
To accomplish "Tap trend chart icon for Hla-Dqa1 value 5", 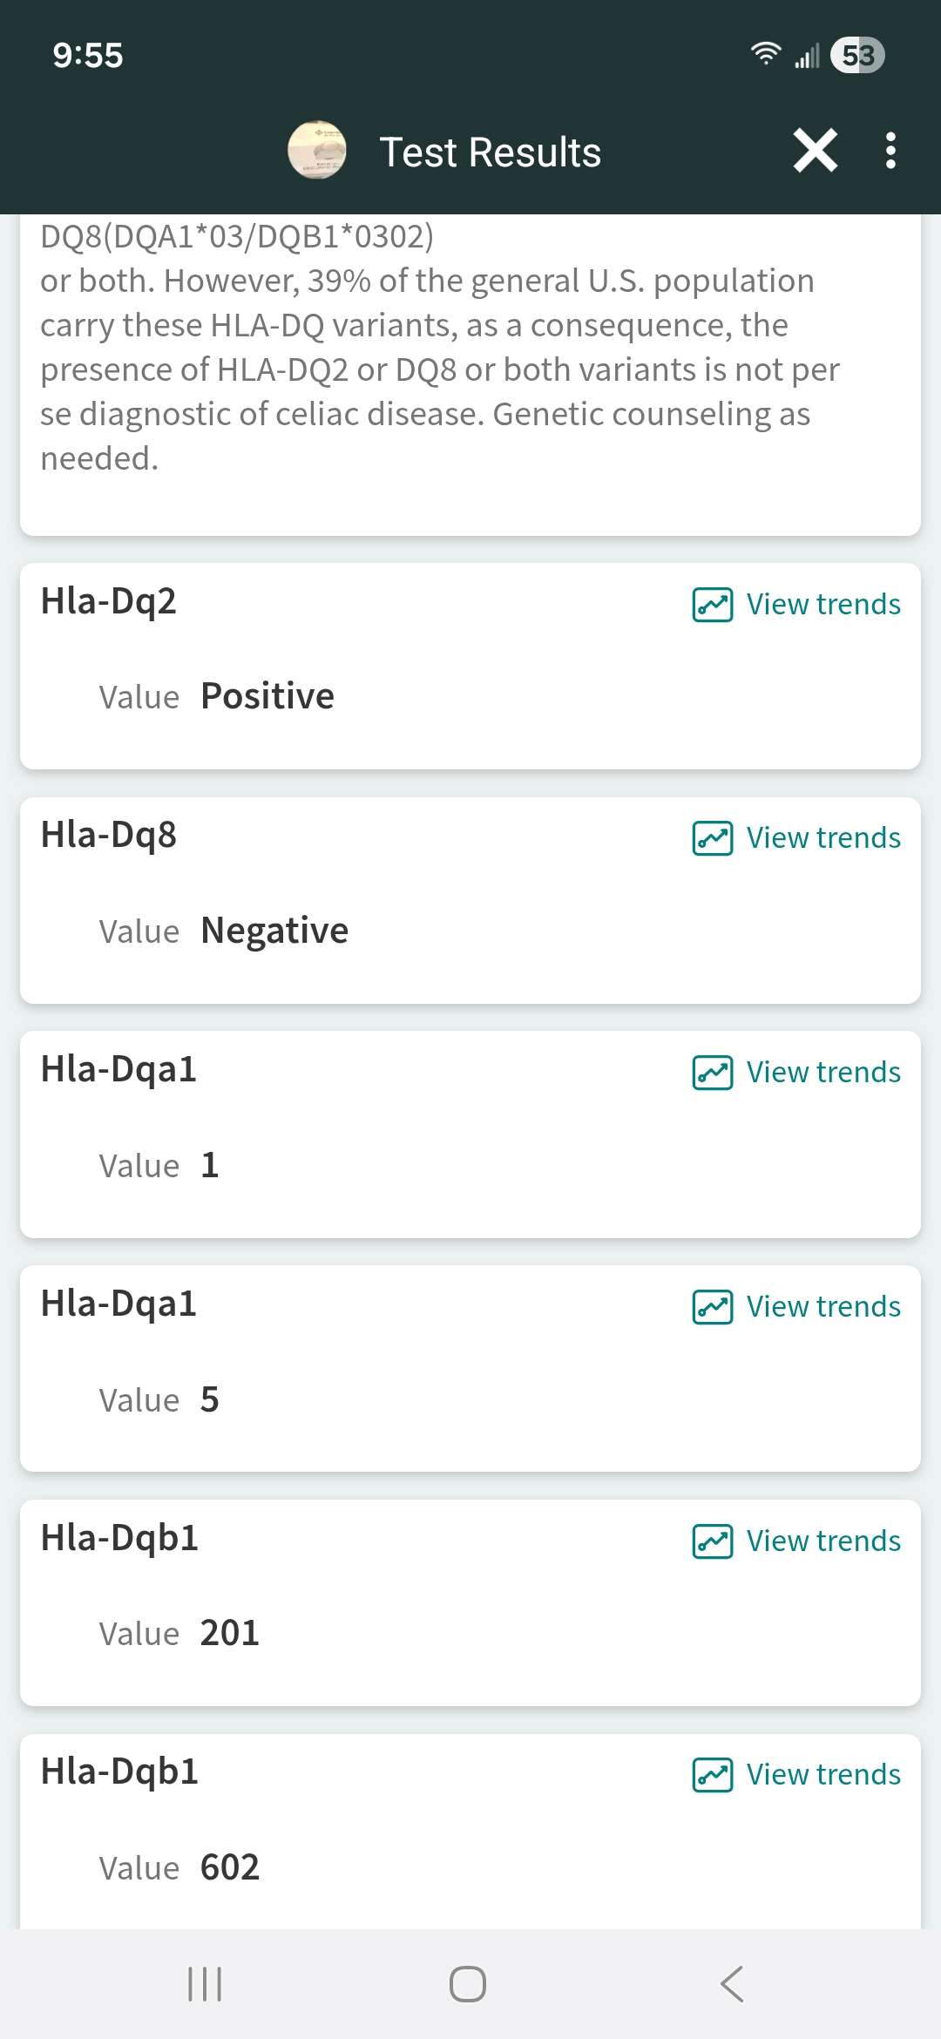I will (x=712, y=1307).
